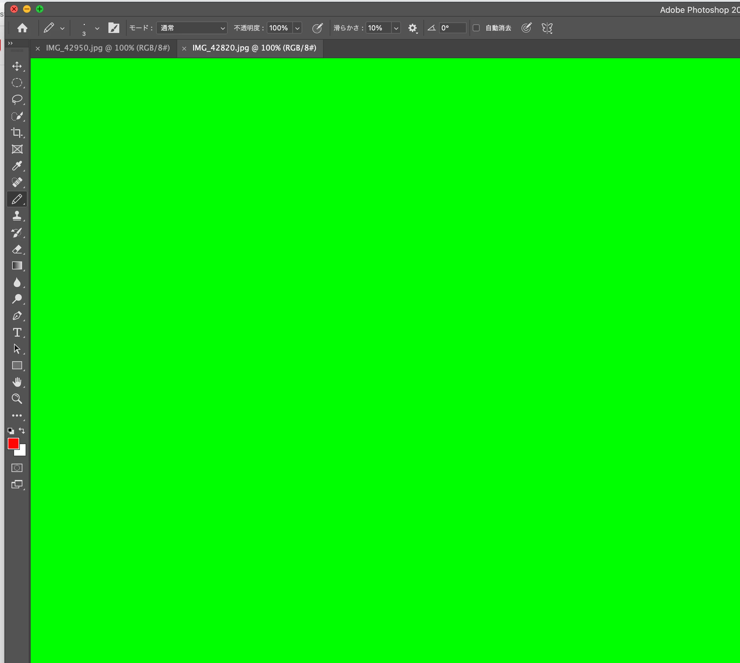740x663 pixels.
Task: Toggle symmetry butterfly paint options
Action: click(547, 28)
